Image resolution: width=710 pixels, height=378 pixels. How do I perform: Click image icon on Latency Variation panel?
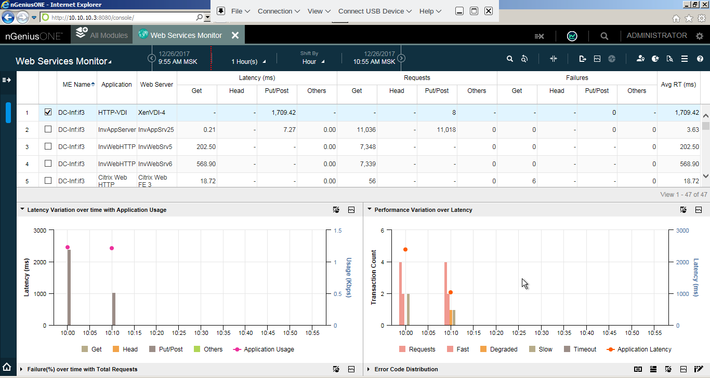coord(351,210)
